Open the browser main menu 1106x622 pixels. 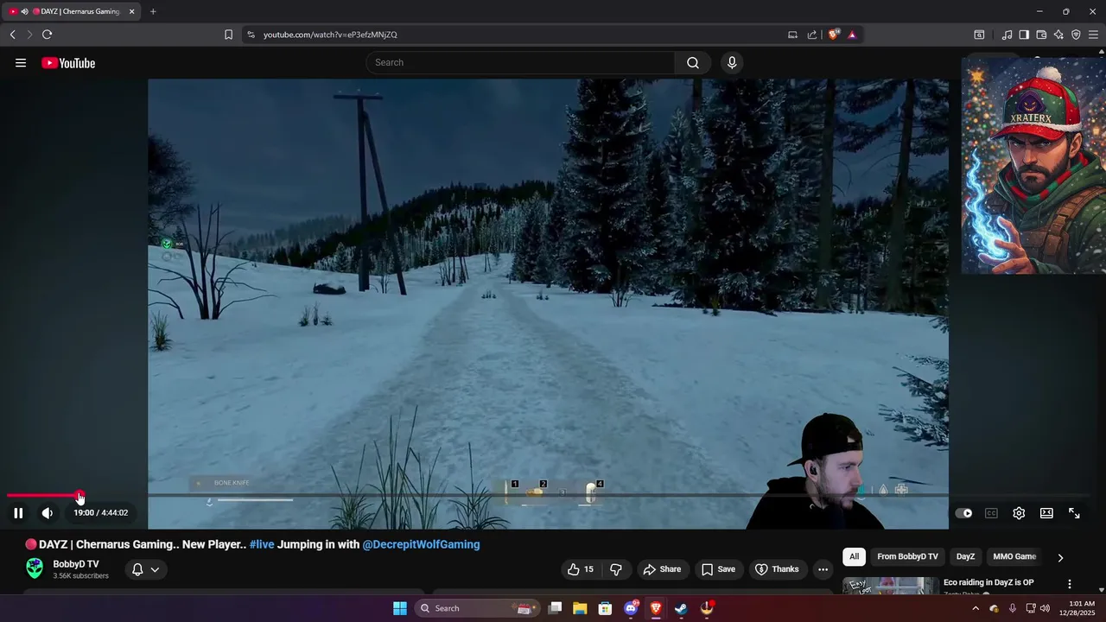[x=1093, y=35]
